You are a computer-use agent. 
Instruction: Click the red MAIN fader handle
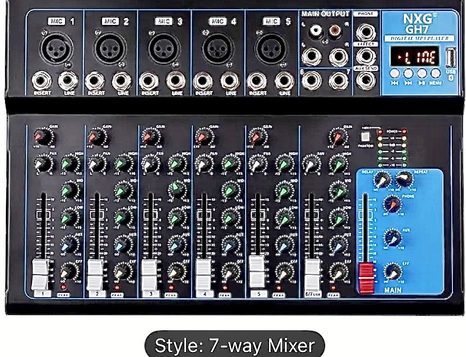[x=366, y=277]
